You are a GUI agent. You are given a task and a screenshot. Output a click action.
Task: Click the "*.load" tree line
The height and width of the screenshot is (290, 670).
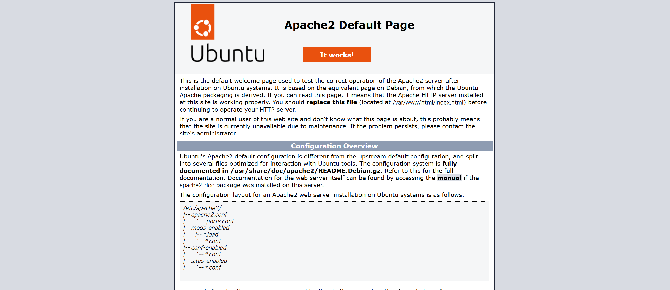[211, 234]
